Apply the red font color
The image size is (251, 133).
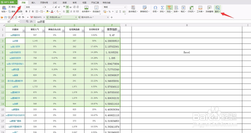52,12
